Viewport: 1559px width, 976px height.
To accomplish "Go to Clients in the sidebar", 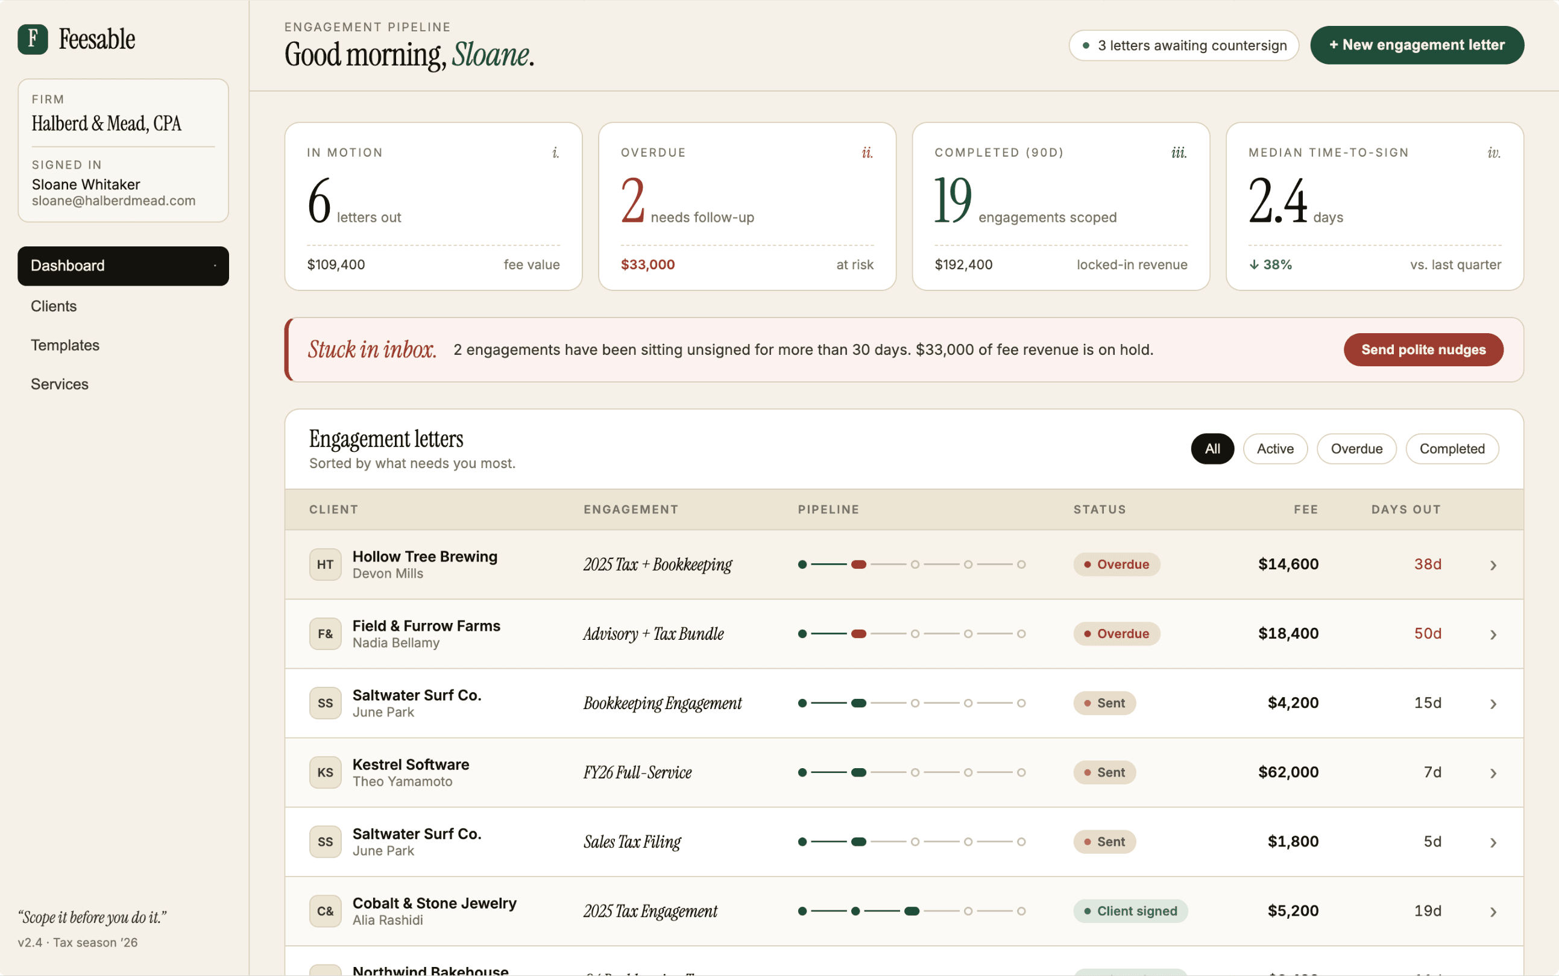I will tap(124, 306).
